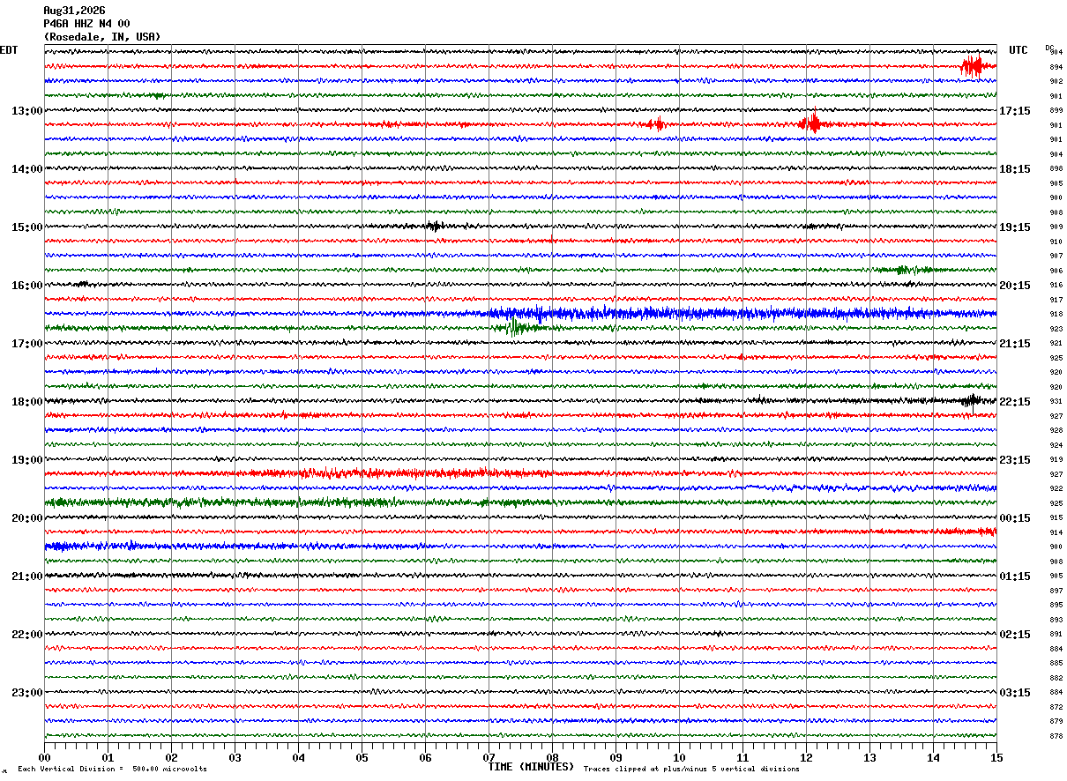Click the large red burst near minute 12
Viewport: 1067px width, 781px height.
812,123
